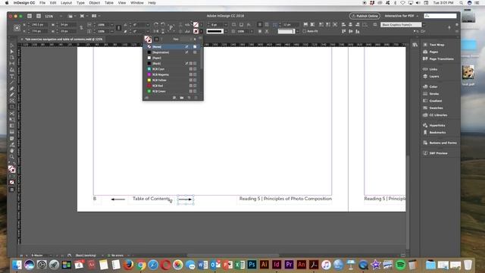Select the [Registration] swatch
Viewport: 485px width, 273px height.
click(173, 52)
